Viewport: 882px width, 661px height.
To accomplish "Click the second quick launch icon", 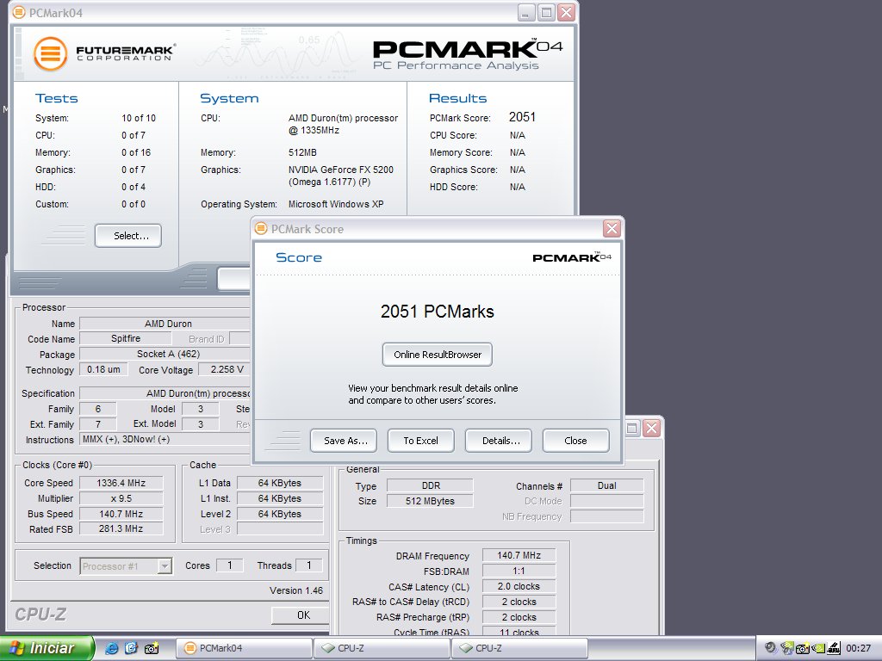I will tap(131, 648).
